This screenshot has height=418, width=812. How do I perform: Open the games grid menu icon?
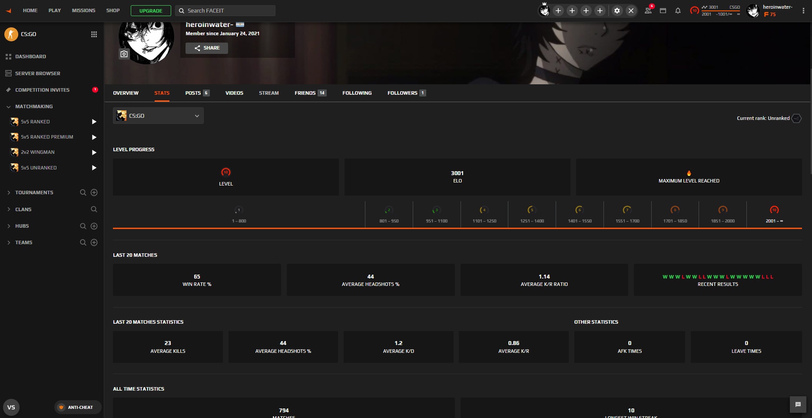94,34
